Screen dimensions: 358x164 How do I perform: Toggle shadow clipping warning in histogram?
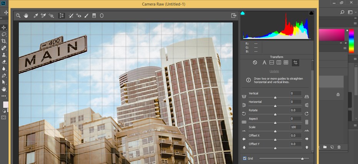coord(243,13)
